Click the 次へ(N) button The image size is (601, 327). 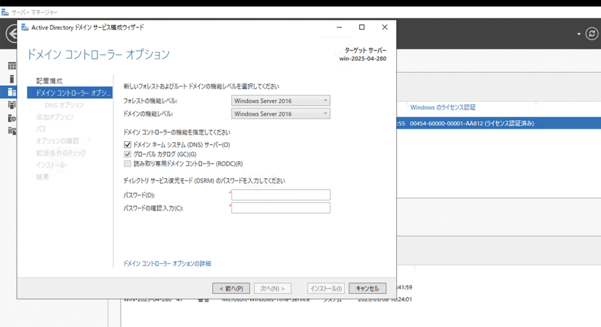tap(272, 288)
